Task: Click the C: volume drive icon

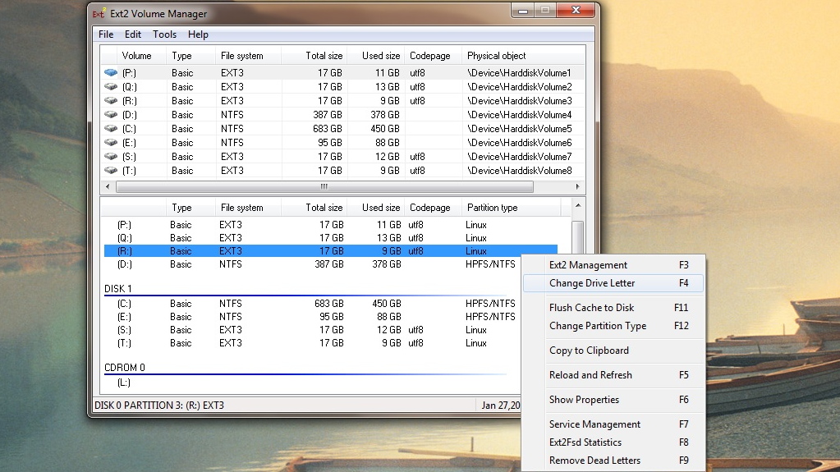Action: click(x=111, y=128)
